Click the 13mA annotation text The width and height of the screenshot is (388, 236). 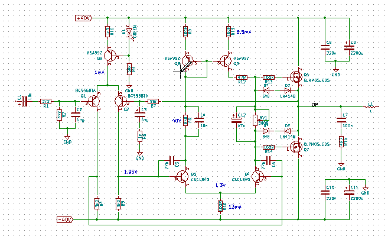pos(235,207)
